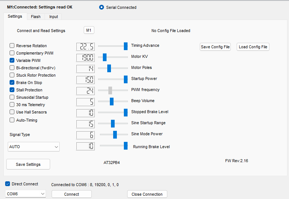Click Save Config File button
Screen dimensions: 289x199
[x=215, y=47]
